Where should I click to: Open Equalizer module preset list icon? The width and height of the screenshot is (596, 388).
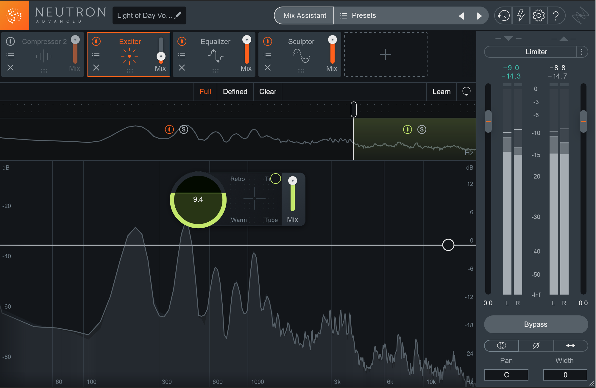(182, 55)
